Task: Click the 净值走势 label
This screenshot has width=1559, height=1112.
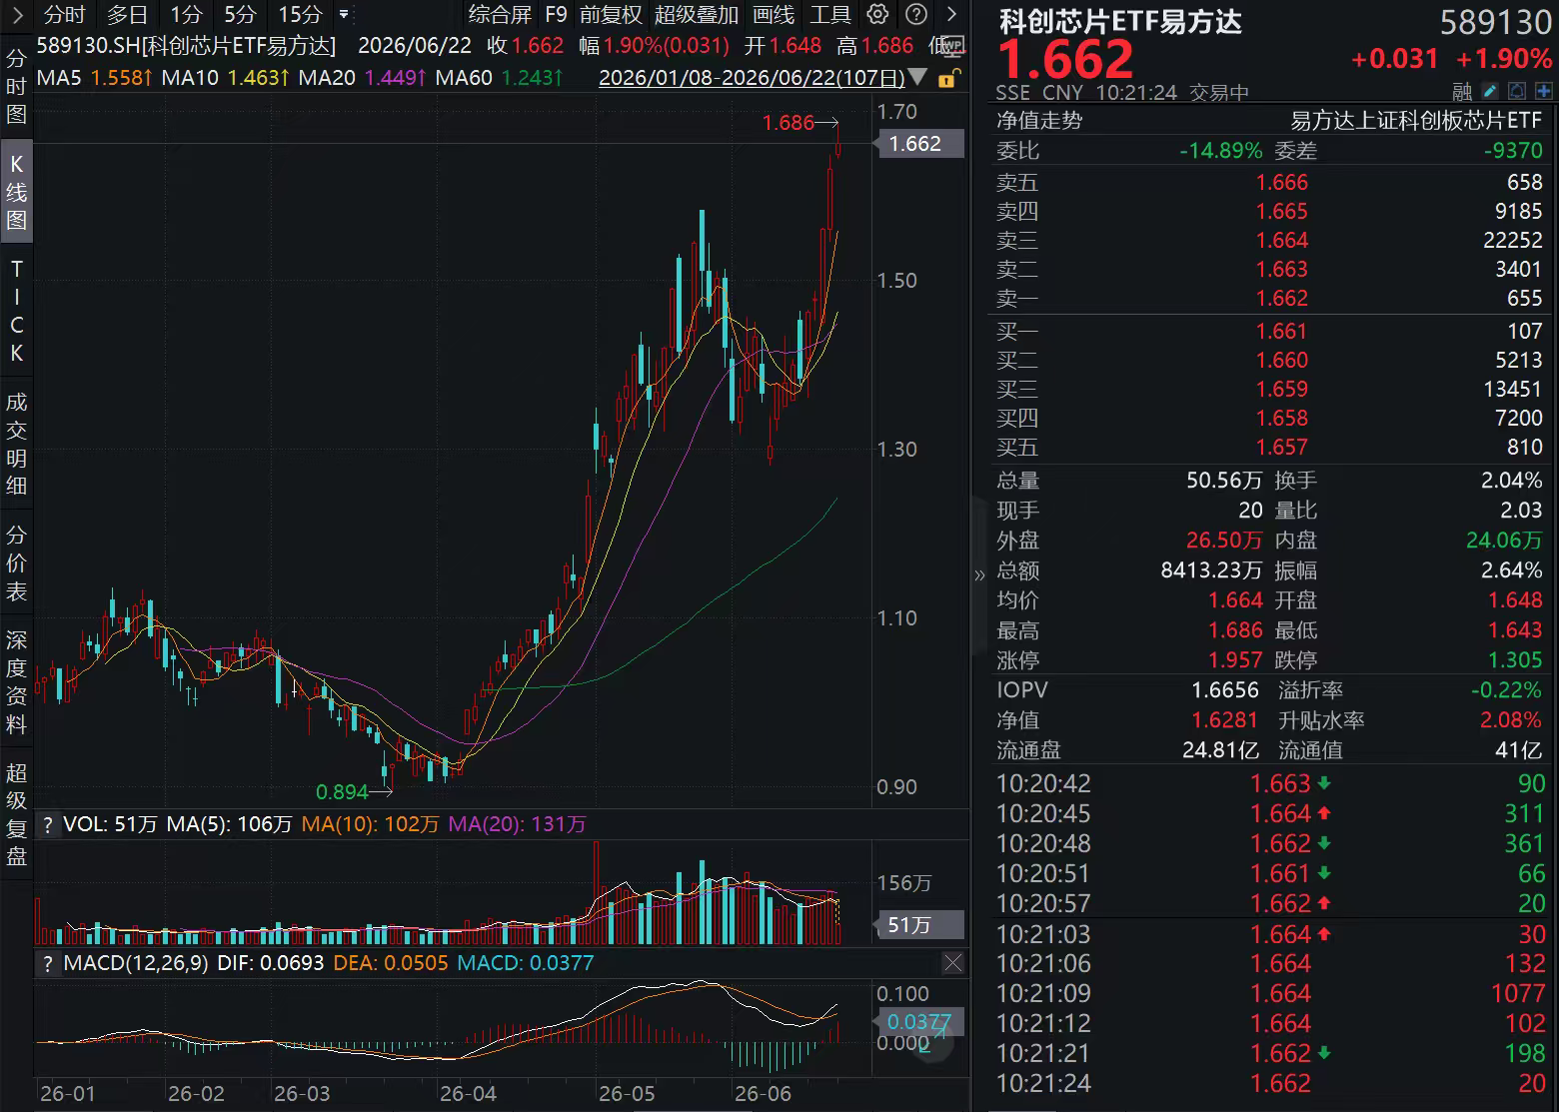Action: click(1039, 121)
